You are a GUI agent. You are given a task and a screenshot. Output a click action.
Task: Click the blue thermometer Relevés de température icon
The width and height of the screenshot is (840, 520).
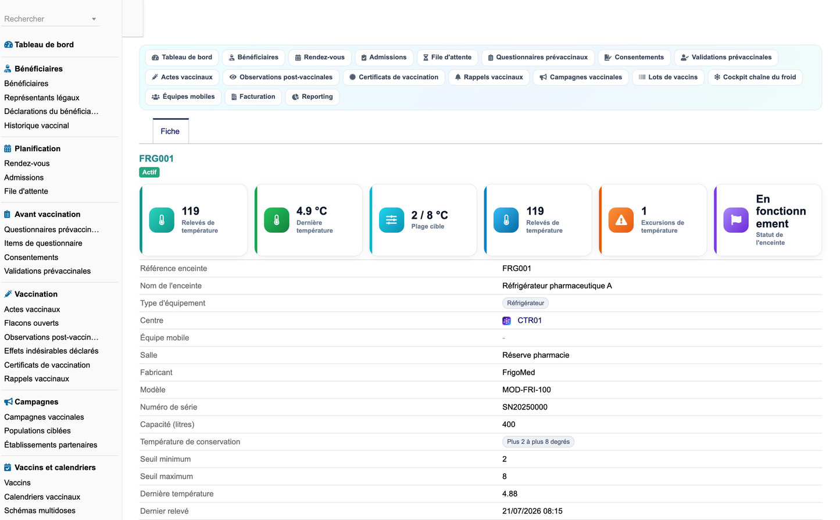point(506,220)
